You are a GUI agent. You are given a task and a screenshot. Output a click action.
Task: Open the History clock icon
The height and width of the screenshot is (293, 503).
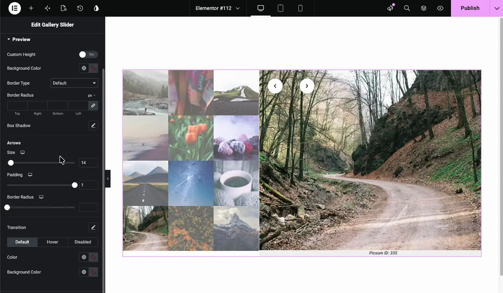(80, 8)
